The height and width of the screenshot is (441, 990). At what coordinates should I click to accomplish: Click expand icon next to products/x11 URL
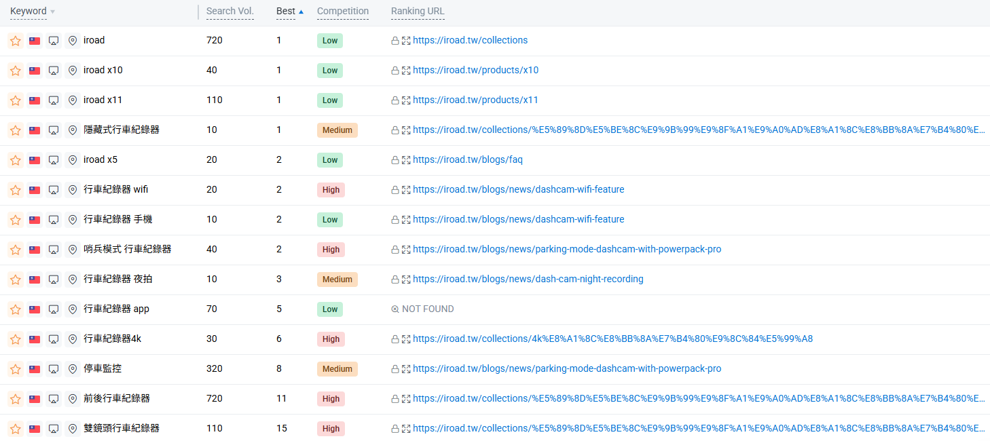406,100
